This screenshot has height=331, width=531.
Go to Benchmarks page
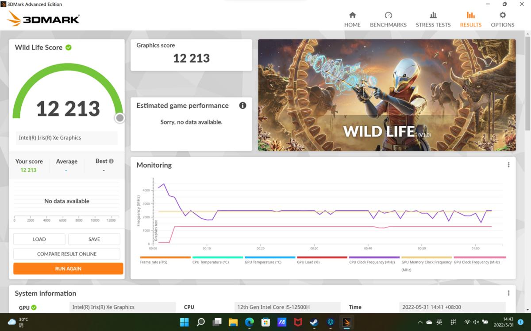(388, 19)
